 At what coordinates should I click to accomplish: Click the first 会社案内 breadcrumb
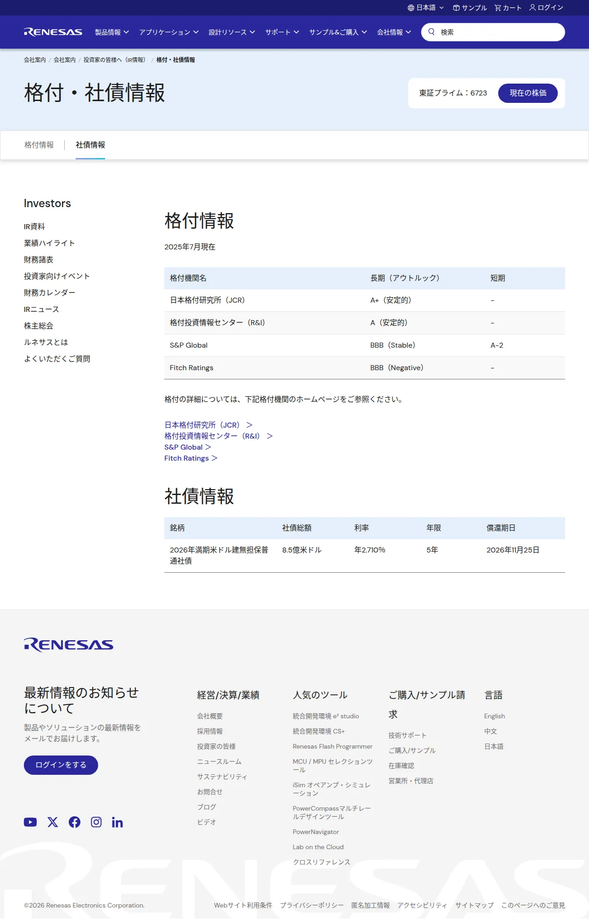coord(35,60)
